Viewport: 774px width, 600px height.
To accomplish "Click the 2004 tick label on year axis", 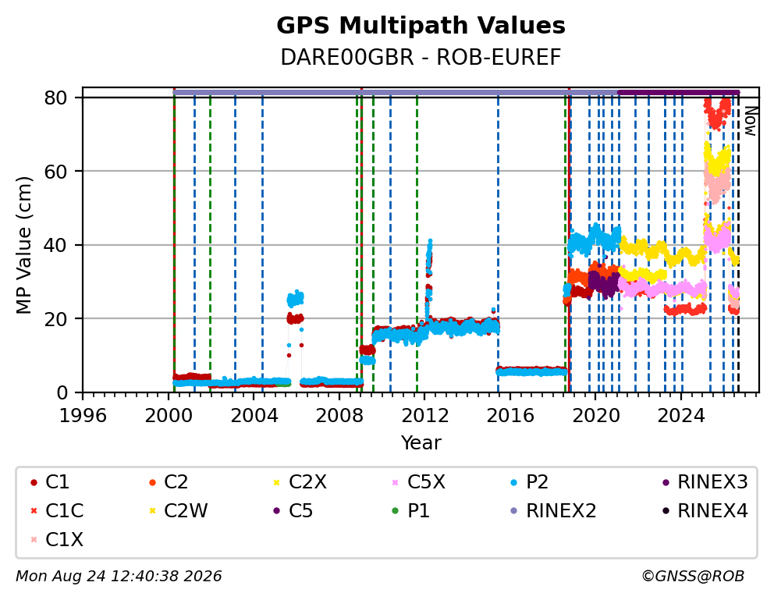I will (254, 416).
